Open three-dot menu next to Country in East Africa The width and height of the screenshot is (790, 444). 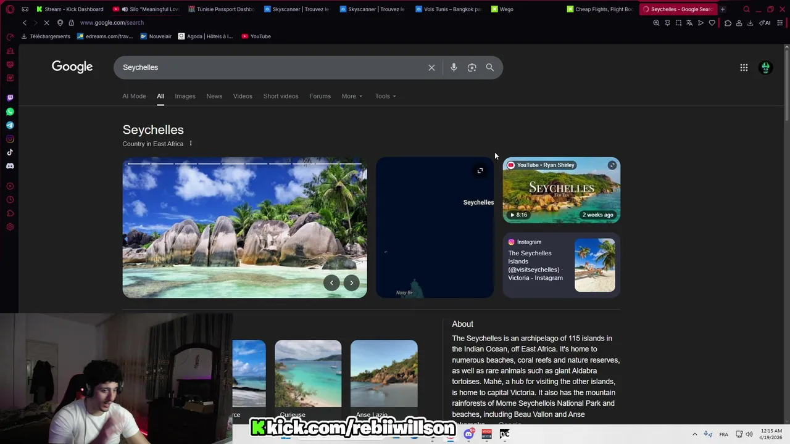click(191, 144)
